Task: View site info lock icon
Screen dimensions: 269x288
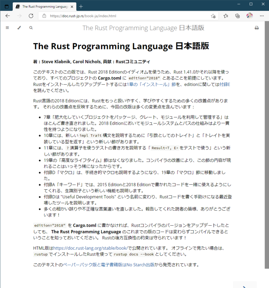Action: click(x=44, y=16)
